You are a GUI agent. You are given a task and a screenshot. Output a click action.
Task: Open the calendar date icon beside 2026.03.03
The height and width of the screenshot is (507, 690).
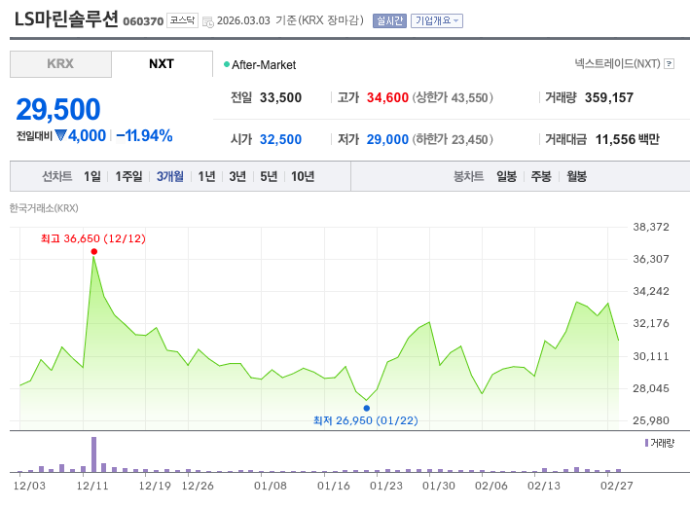pos(207,21)
